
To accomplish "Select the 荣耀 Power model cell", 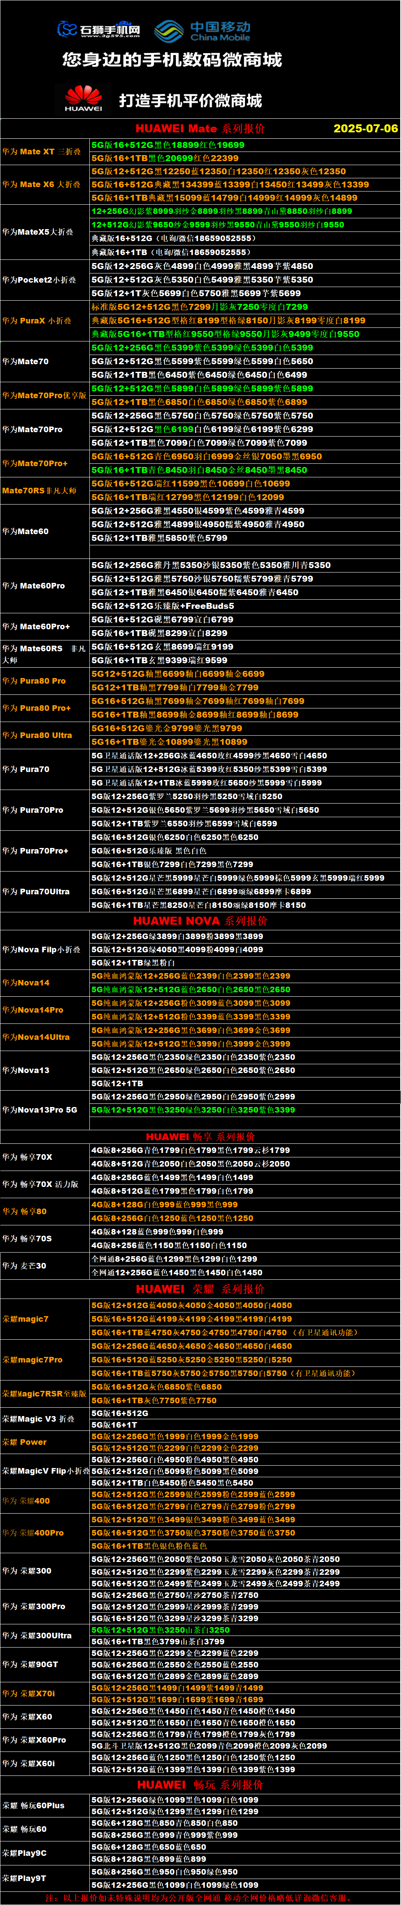I will (45, 1442).
